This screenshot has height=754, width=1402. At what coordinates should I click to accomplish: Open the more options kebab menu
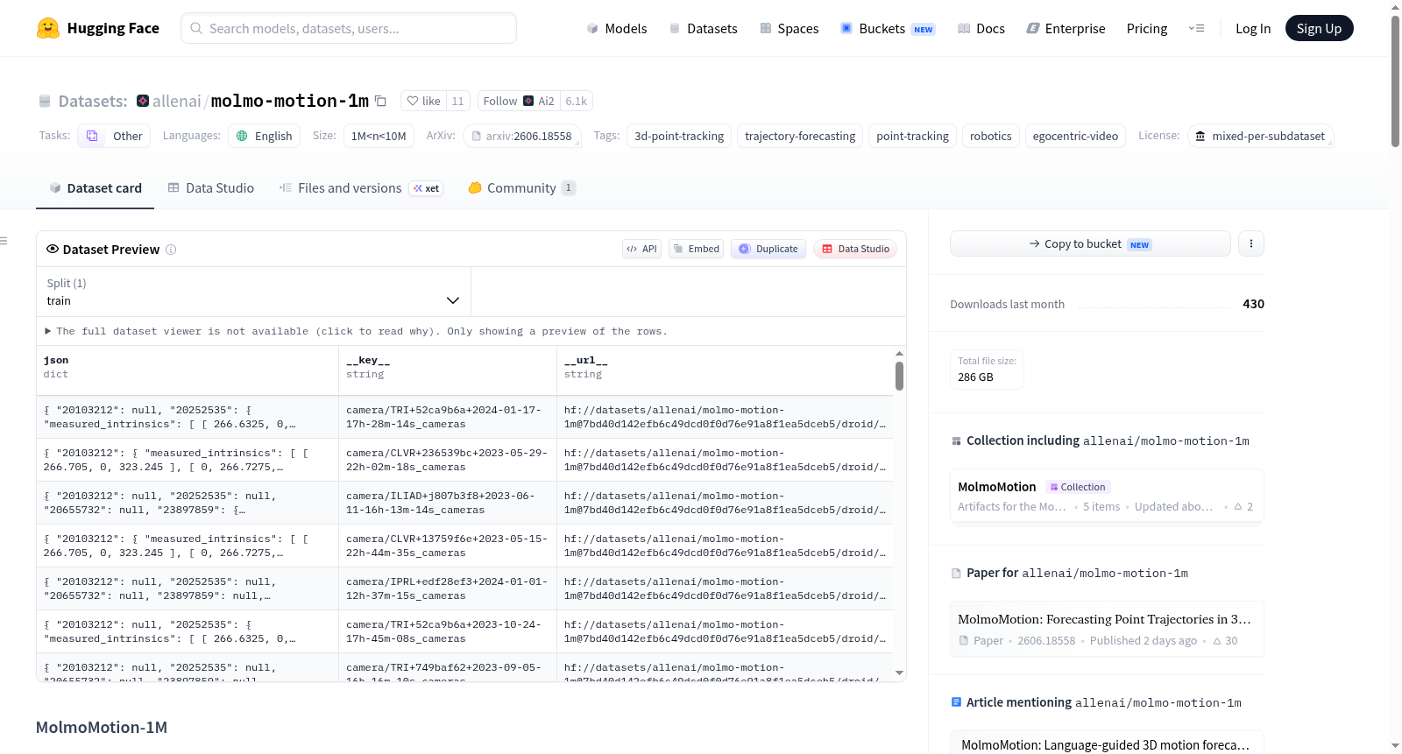1251,243
